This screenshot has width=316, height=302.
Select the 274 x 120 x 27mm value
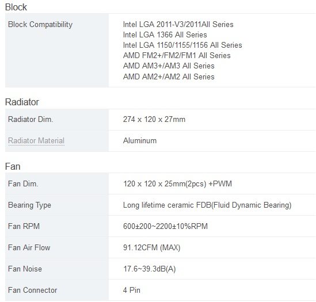[x=154, y=119]
